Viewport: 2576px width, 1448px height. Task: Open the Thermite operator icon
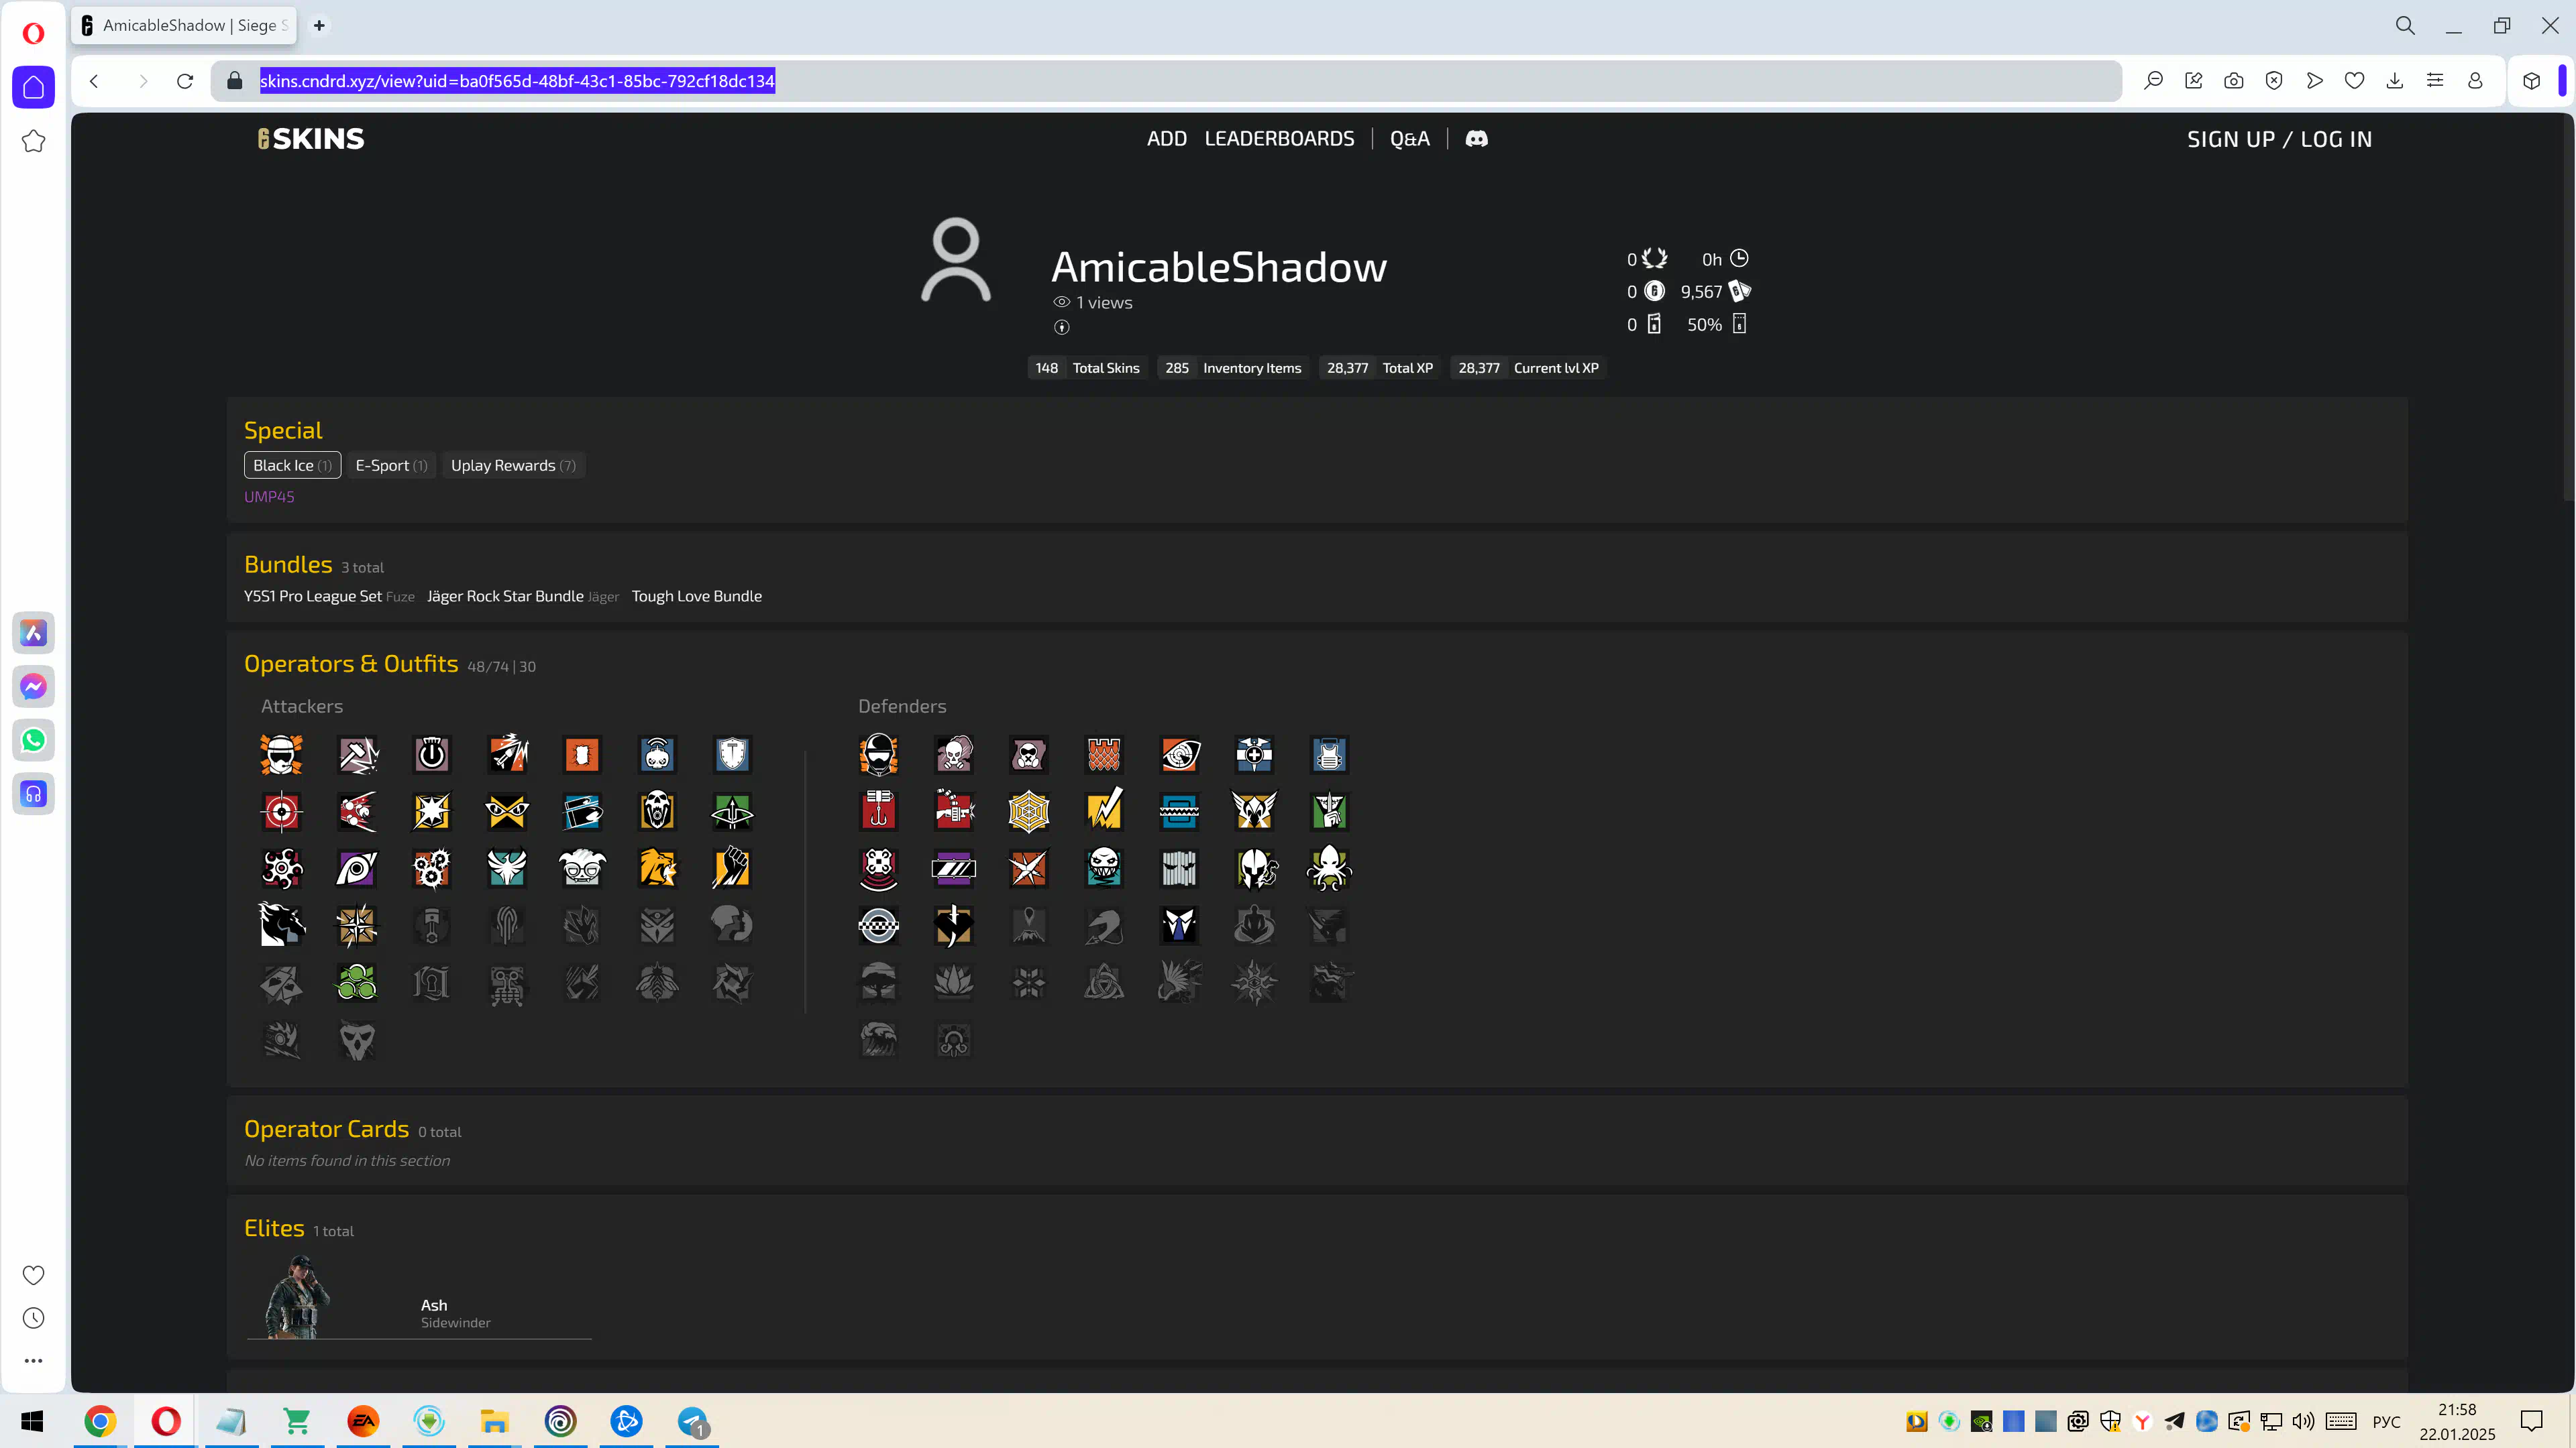[x=582, y=756]
